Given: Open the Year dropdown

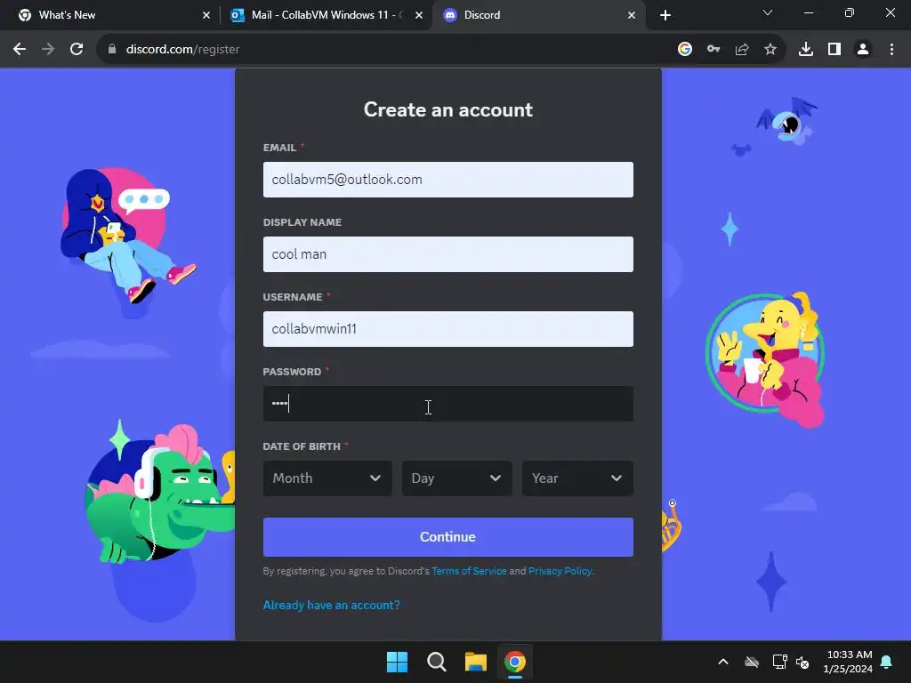Looking at the screenshot, I should tap(577, 478).
